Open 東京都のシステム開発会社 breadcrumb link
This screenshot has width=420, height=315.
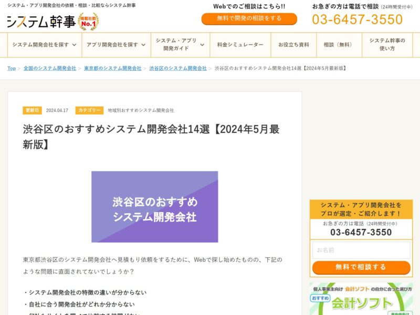click(113, 68)
